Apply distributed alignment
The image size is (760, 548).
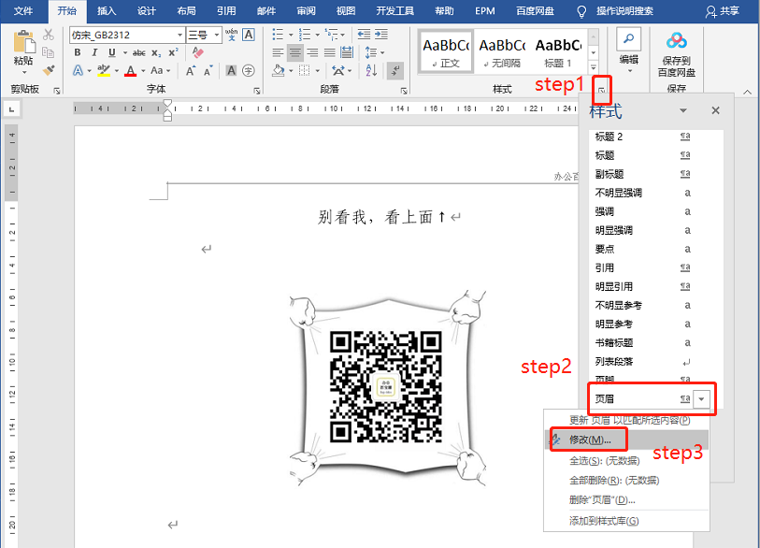[x=347, y=53]
